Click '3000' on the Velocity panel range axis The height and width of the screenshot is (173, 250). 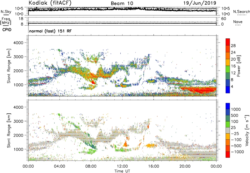coord(18,121)
